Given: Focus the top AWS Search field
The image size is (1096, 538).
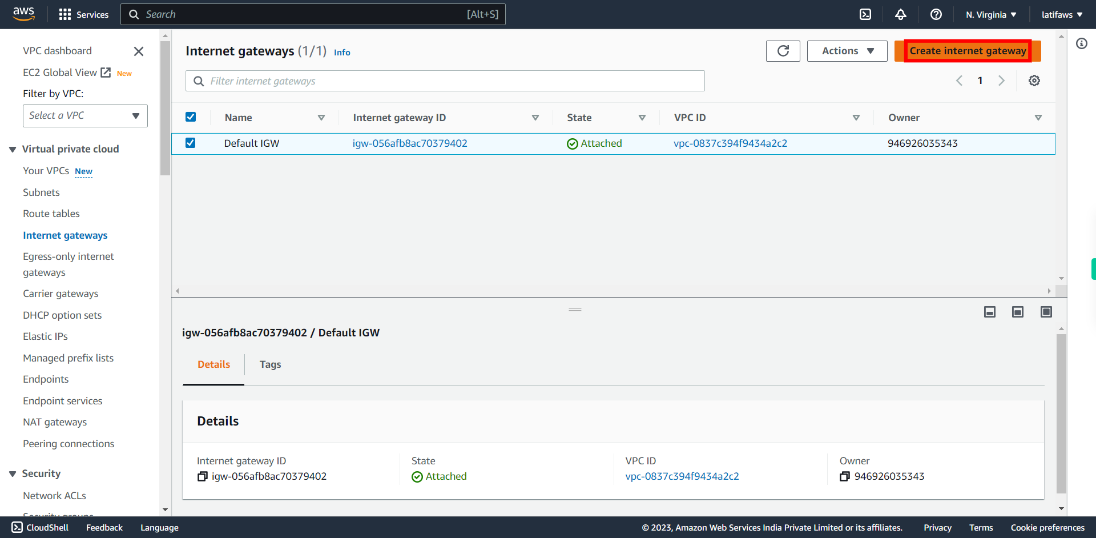Looking at the screenshot, I should (x=313, y=14).
